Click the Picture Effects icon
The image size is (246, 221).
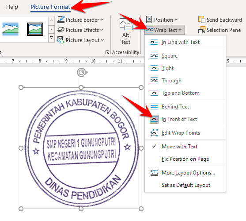coord(61,30)
